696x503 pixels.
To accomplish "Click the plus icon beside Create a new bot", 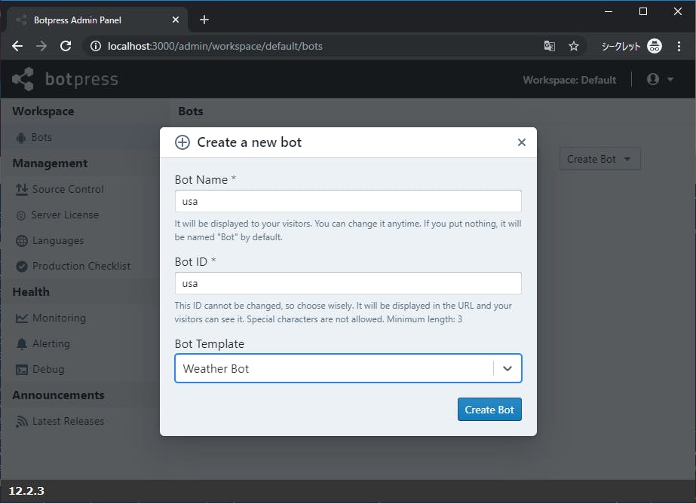I will click(x=182, y=142).
